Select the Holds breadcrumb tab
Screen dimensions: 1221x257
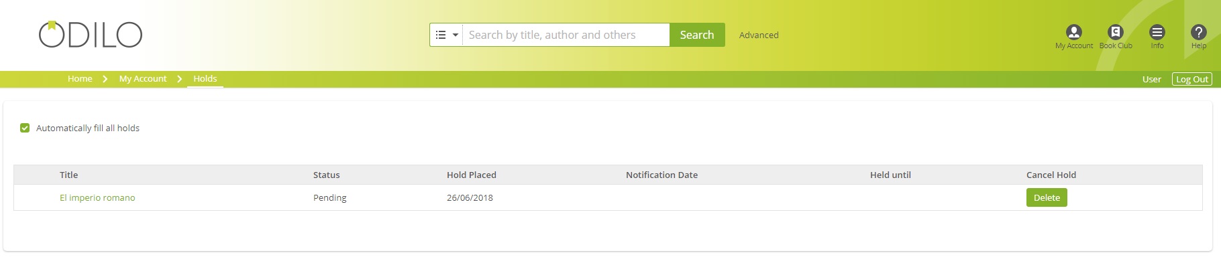click(x=205, y=78)
